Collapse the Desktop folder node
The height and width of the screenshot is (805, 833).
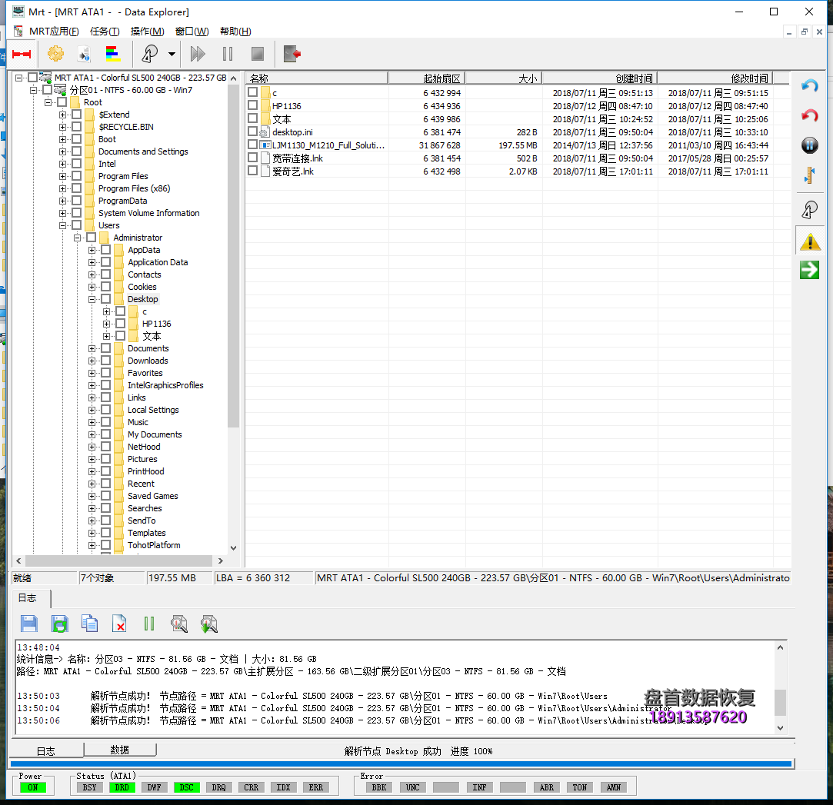pyautogui.click(x=92, y=299)
